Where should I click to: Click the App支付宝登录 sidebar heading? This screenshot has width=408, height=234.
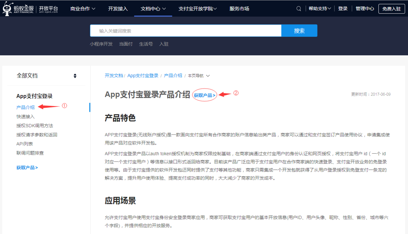pyautogui.click(x=35, y=96)
